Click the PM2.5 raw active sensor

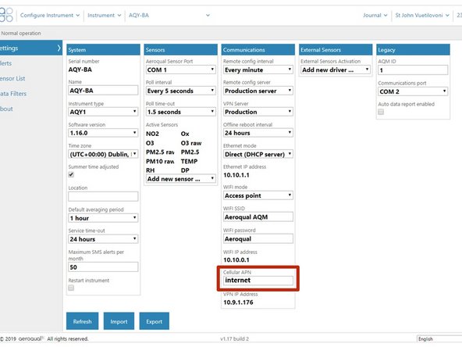[160, 152]
